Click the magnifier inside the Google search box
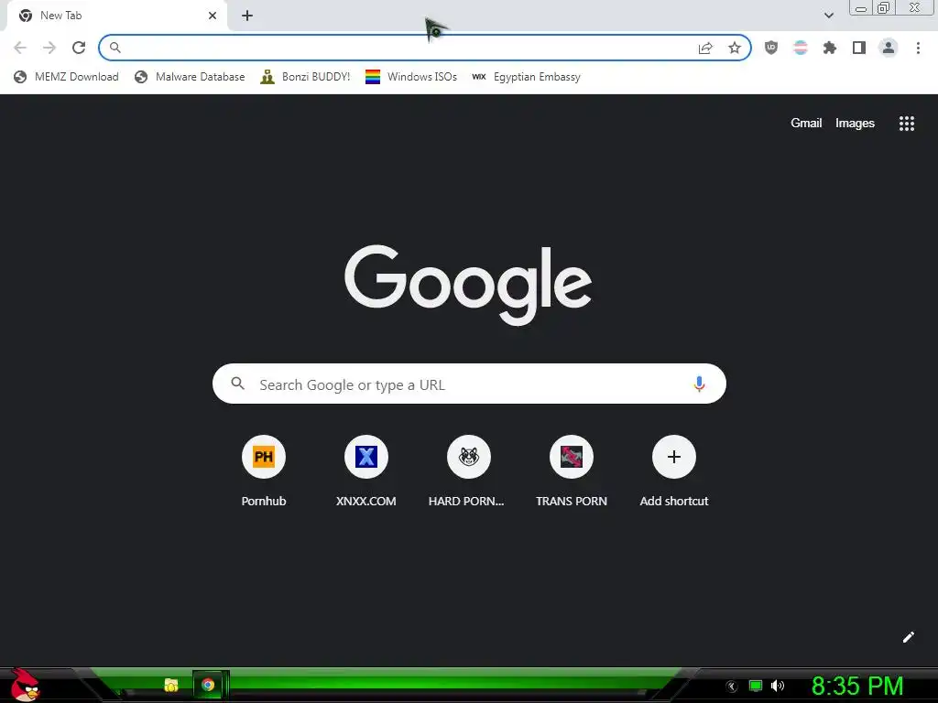The image size is (938, 703). (237, 384)
